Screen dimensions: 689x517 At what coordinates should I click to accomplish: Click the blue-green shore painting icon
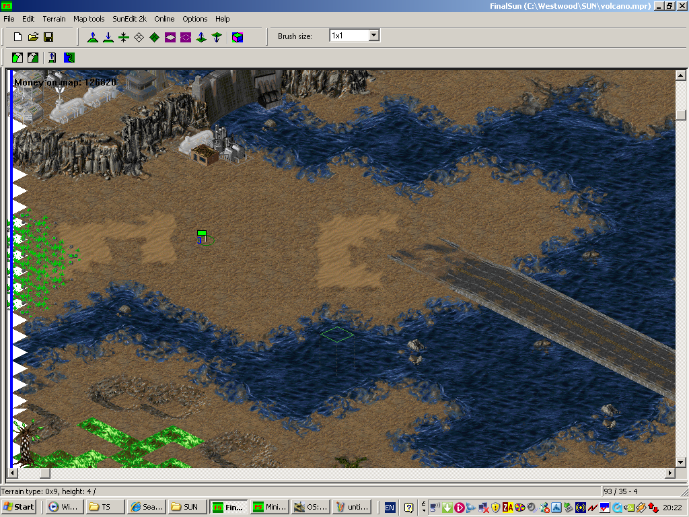click(69, 58)
